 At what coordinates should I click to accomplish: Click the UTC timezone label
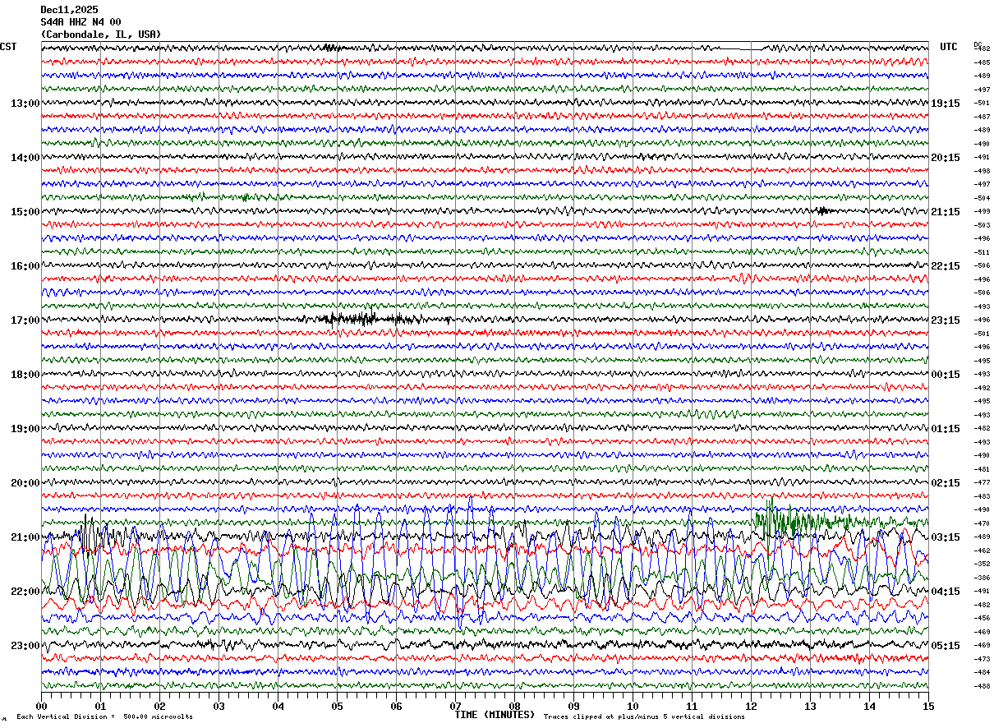click(949, 47)
